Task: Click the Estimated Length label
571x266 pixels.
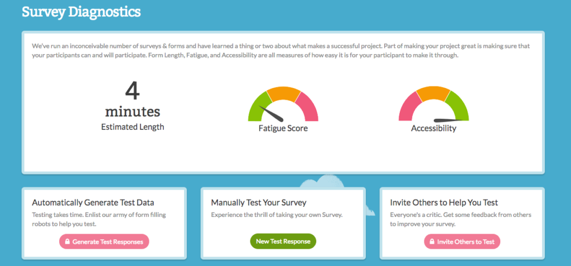Action: click(x=133, y=127)
